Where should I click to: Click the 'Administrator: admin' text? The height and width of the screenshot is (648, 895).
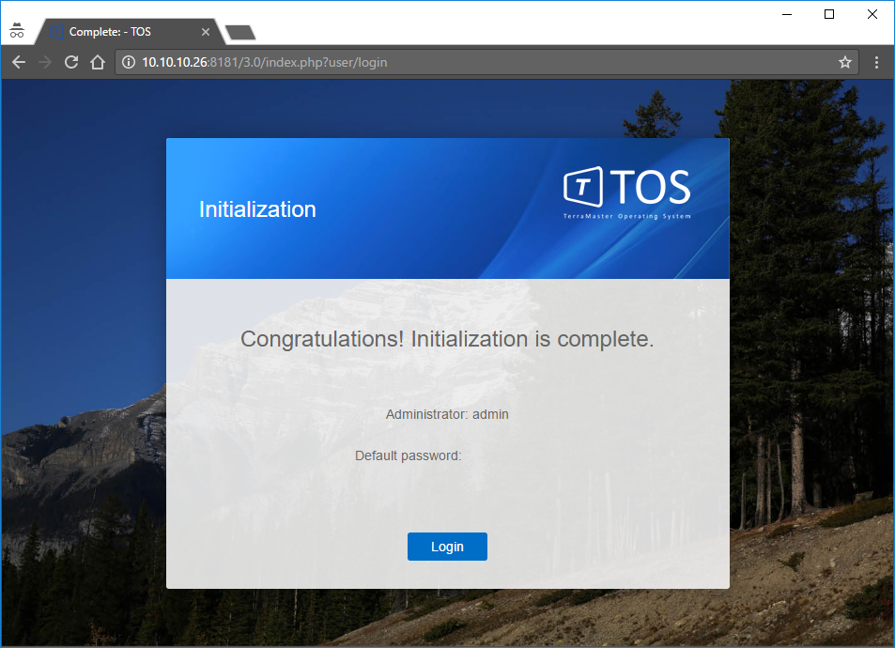click(x=447, y=414)
